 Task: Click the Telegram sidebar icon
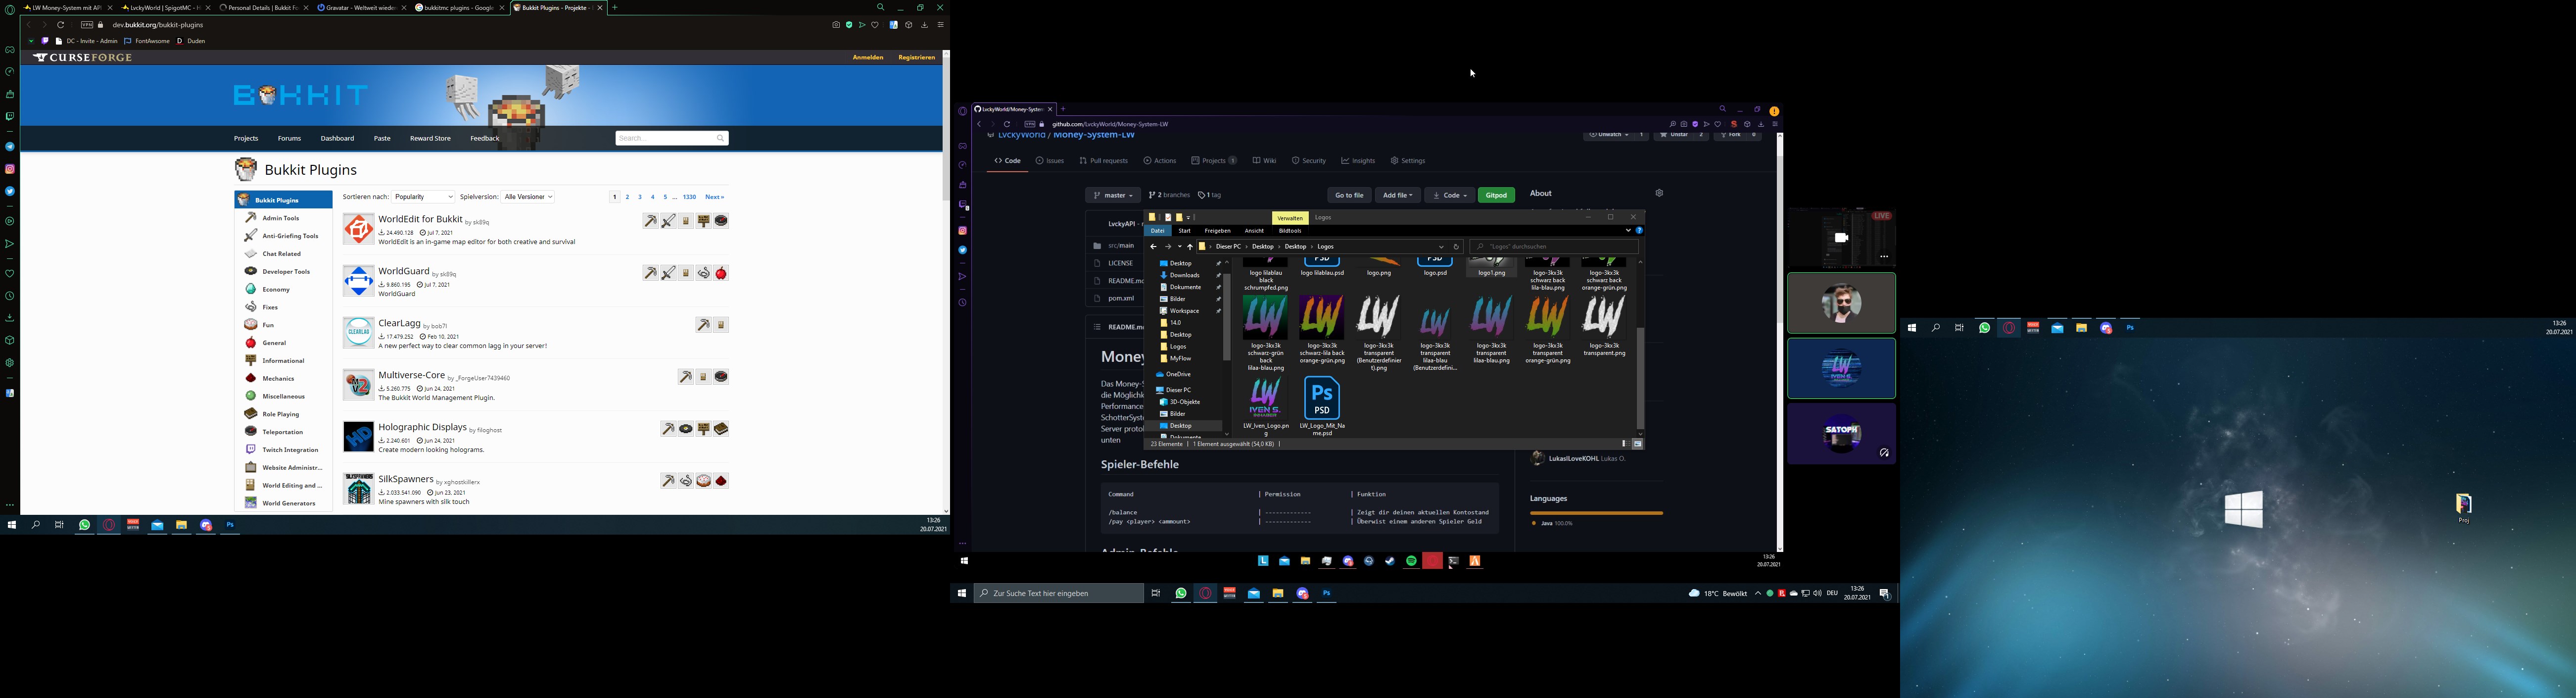(10, 147)
